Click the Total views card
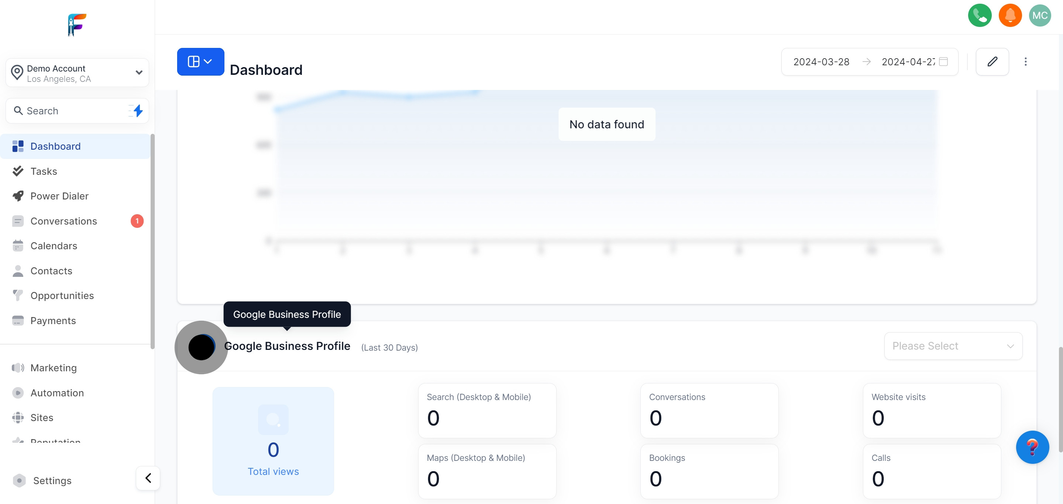 coord(273,441)
